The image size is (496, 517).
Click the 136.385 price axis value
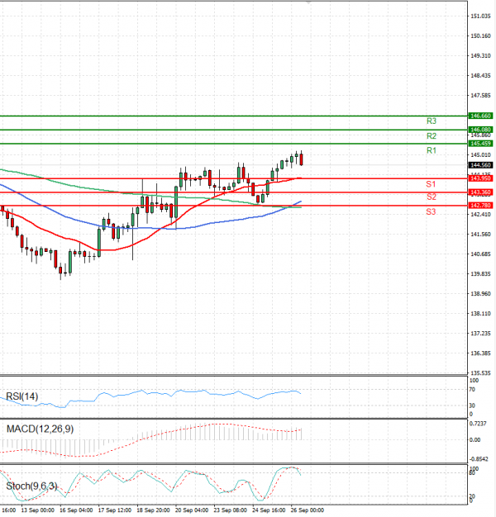point(480,353)
